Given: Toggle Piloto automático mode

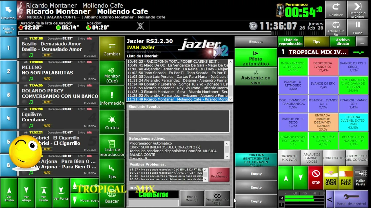Looking at the screenshot, I should pyautogui.click(x=256, y=57).
